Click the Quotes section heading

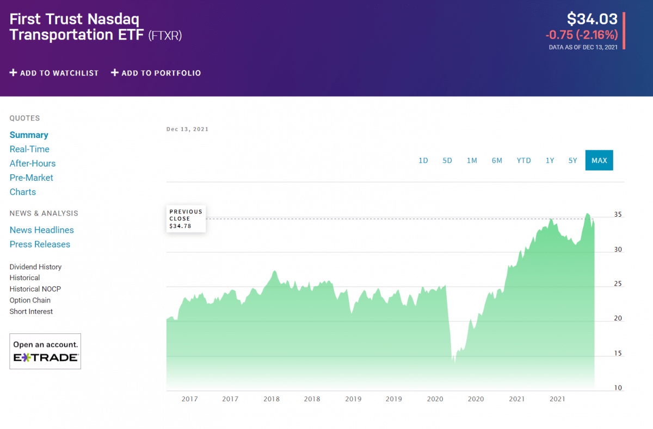24,118
